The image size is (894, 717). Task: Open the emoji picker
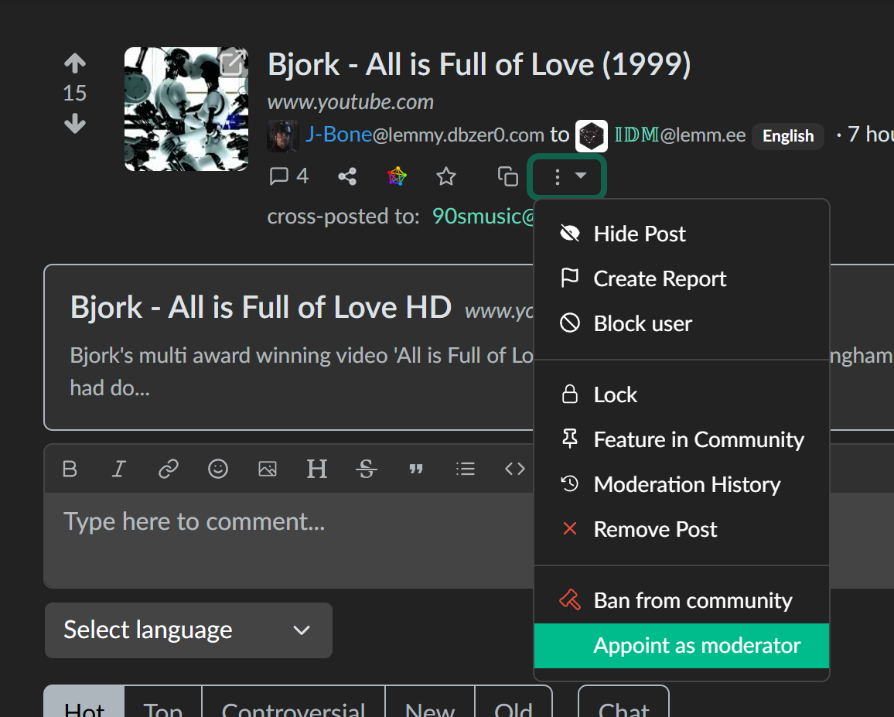(218, 469)
